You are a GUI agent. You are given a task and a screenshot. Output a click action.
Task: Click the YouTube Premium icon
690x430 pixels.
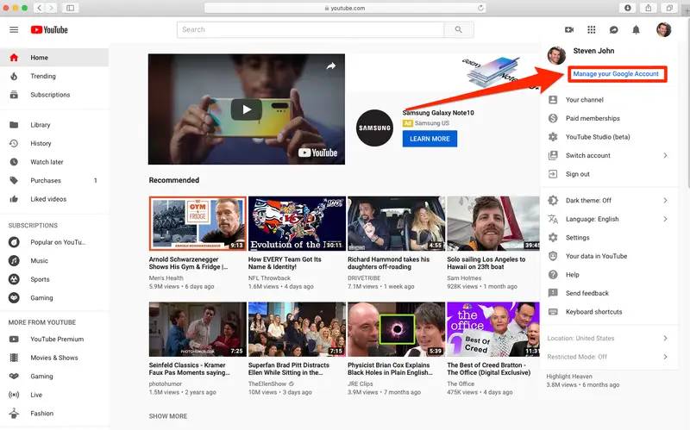[14, 340]
